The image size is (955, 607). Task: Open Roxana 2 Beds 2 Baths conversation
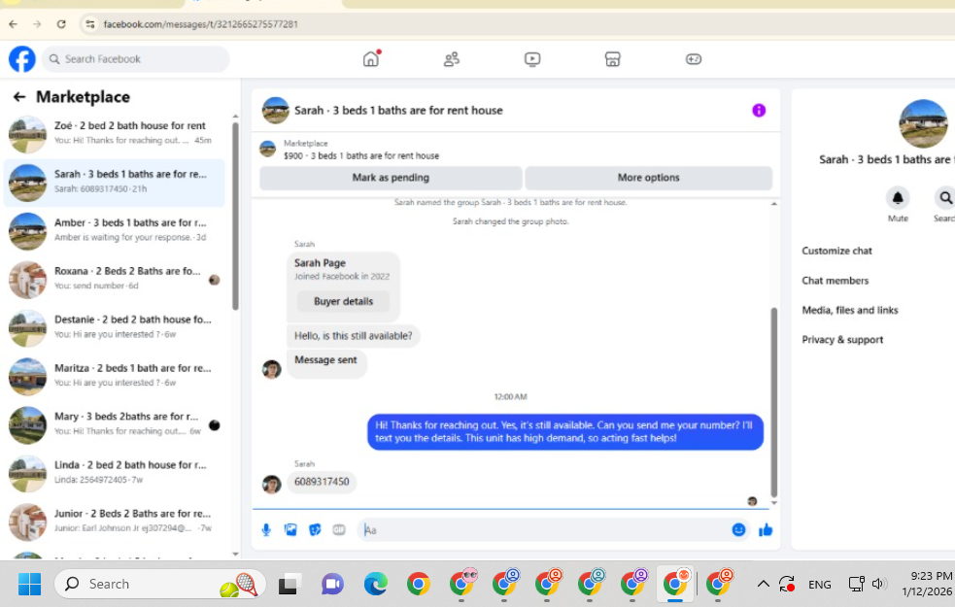(115, 280)
